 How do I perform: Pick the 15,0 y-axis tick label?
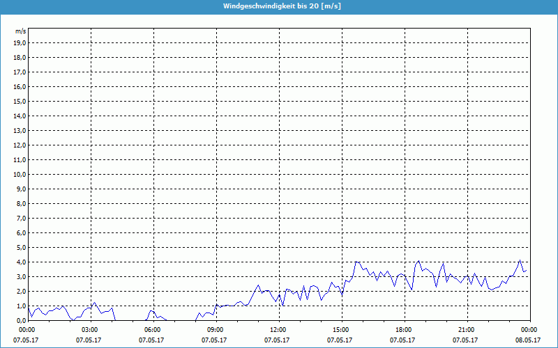[x=20, y=101]
